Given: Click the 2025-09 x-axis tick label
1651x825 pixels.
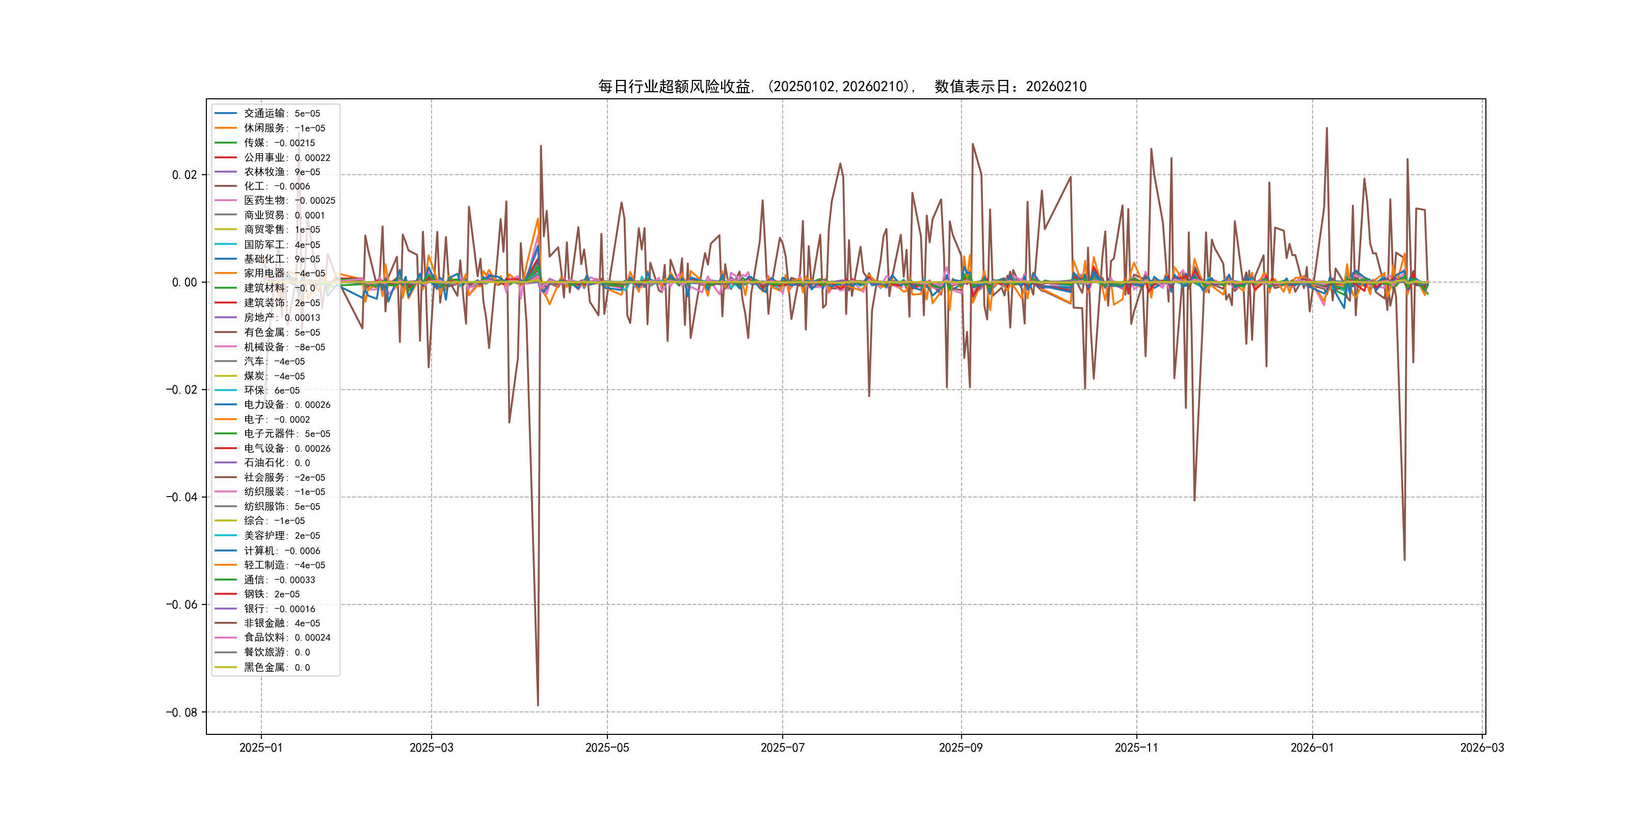Looking at the screenshot, I should click(x=960, y=748).
